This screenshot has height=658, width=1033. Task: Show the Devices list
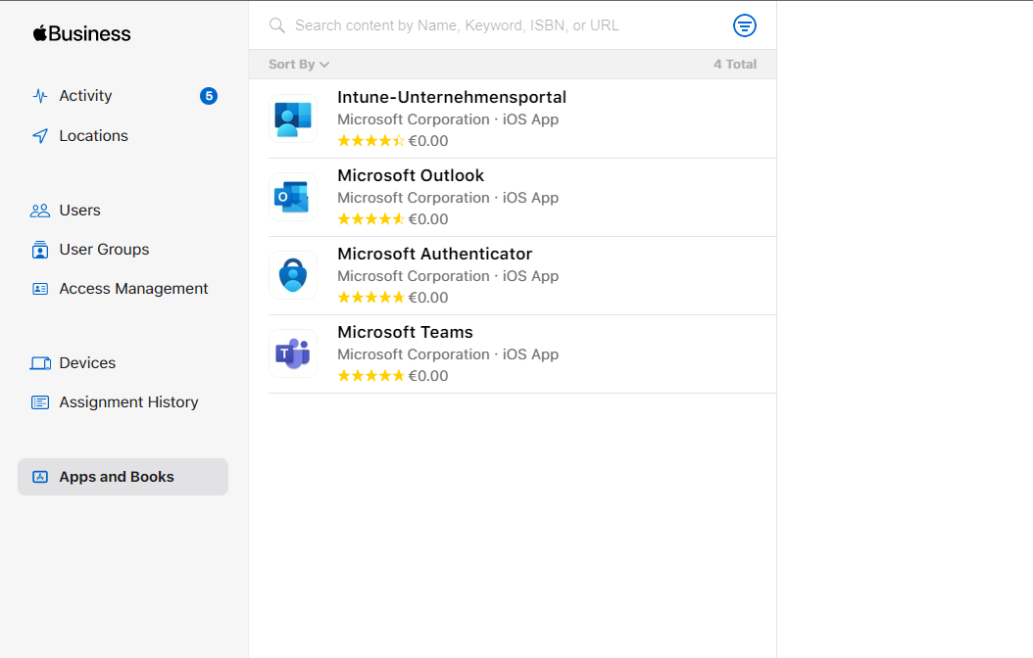[x=87, y=363]
